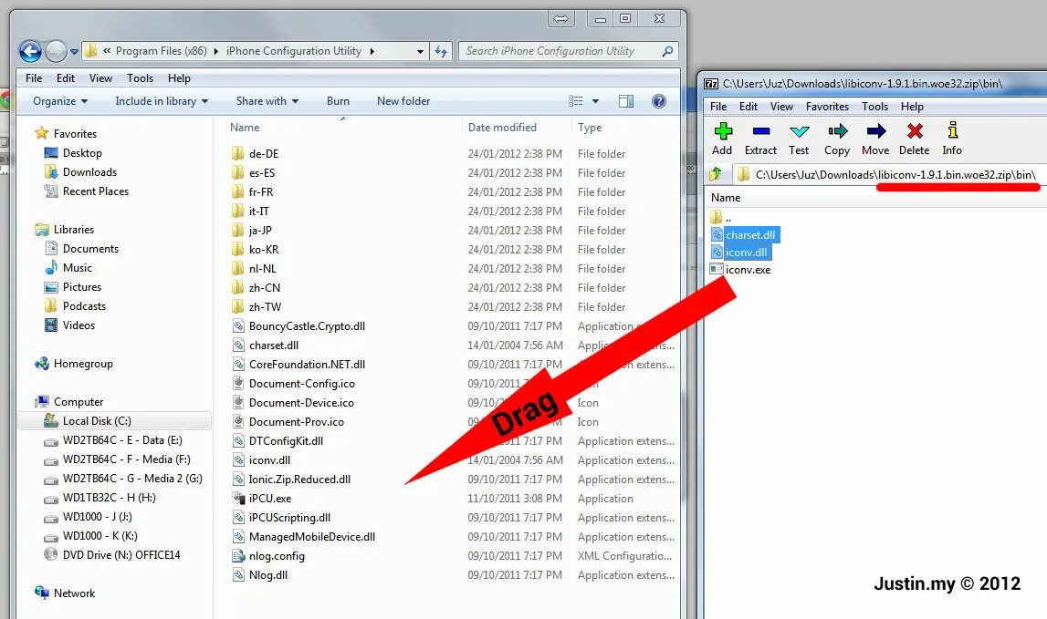Viewport: 1047px width, 619px height.
Task: Click the Network icon in navigation pane
Action: tap(42, 593)
